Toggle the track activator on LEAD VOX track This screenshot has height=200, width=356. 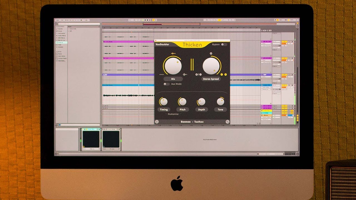[x=284, y=85]
